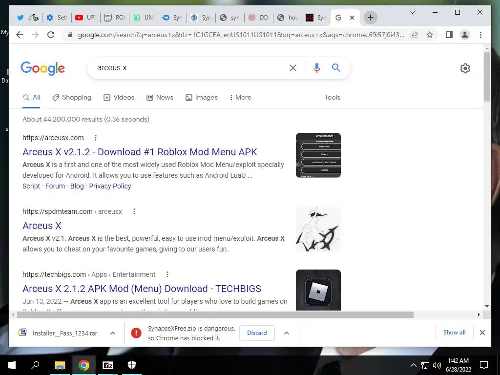This screenshot has width=500, height=375.
Task: Show hidden system tray icons
Action: (413, 365)
